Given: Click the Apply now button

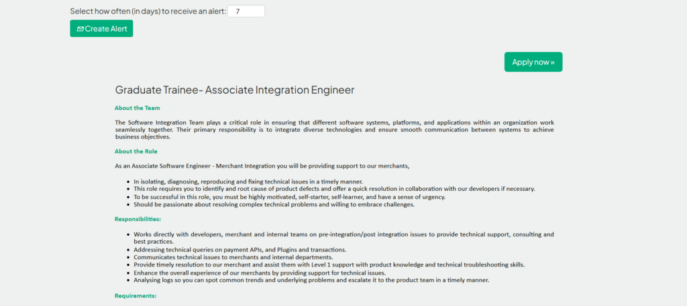Looking at the screenshot, I should [x=533, y=62].
